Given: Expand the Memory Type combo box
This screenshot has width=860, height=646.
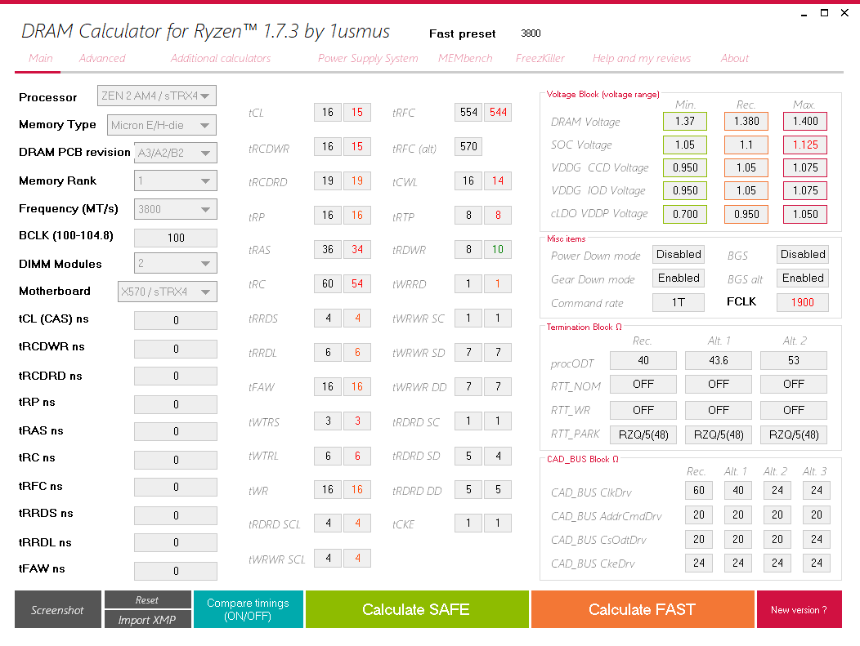Looking at the screenshot, I should pos(162,125).
